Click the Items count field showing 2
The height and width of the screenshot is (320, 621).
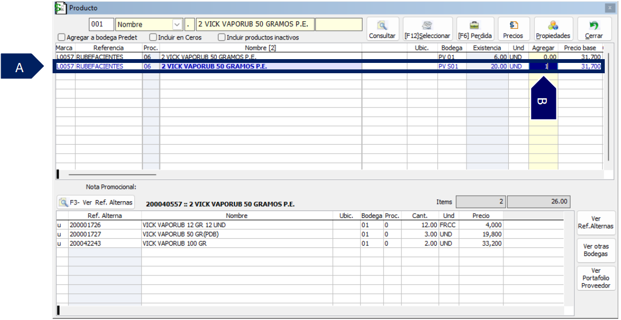click(x=481, y=201)
